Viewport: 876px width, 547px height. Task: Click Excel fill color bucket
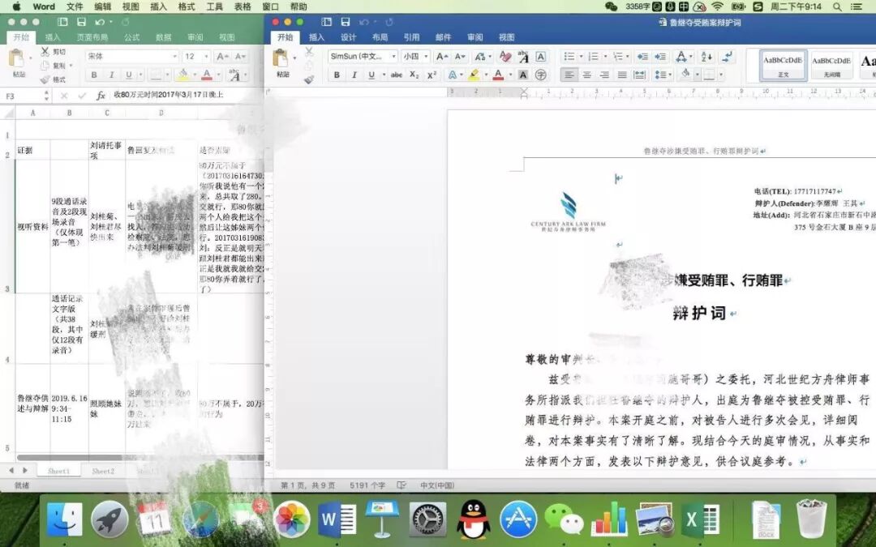click(x=183, y=75)
